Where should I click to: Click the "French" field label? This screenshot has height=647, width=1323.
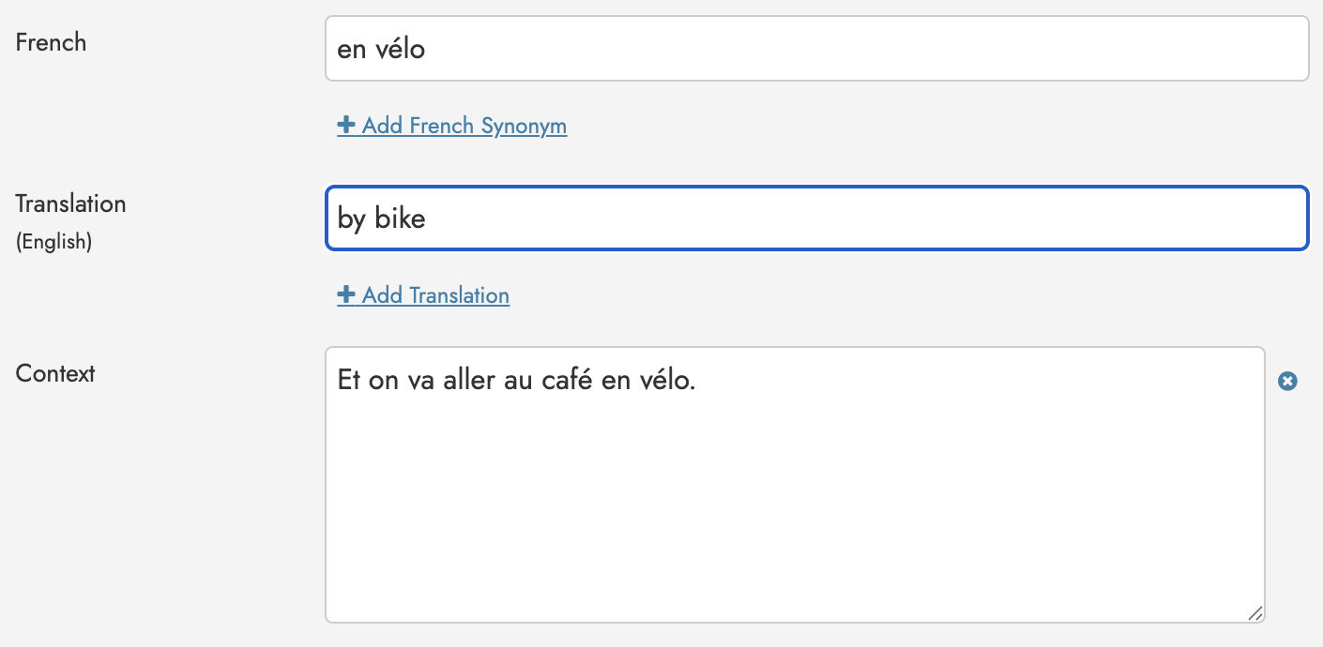(51, 42)
